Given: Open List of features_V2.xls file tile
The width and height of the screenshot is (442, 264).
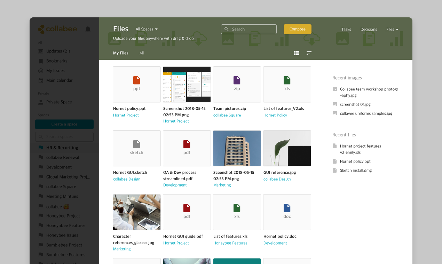Looking at the screenshot, I should tap(287, 84).
